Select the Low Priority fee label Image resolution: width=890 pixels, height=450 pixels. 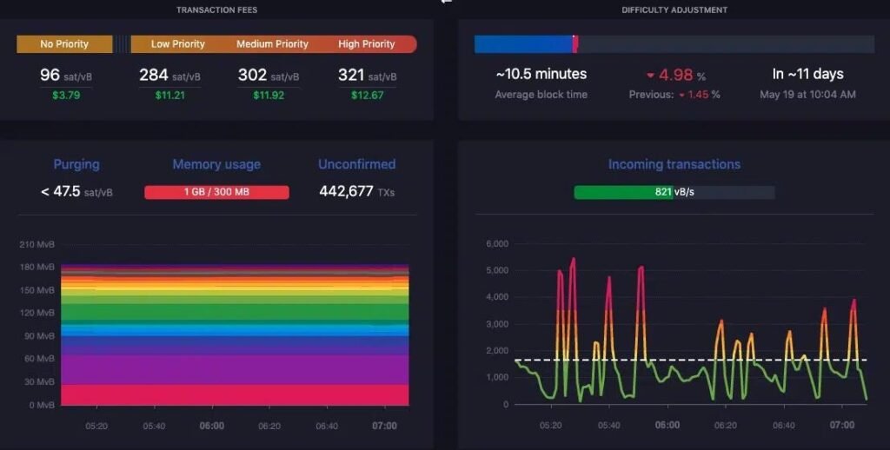[177, 44]
